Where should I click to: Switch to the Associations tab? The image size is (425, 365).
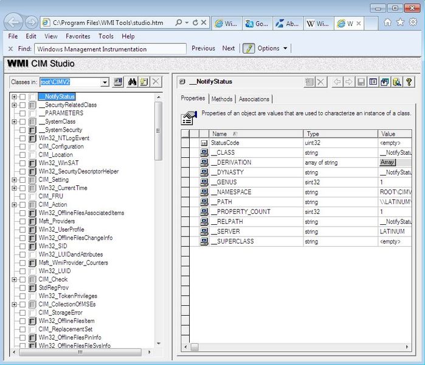tap(254, 99)
